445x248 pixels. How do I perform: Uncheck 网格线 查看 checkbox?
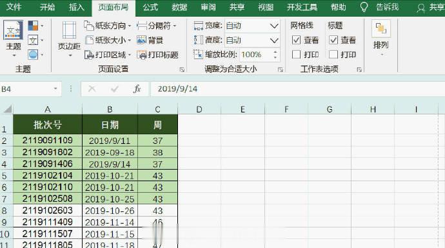coord(296,40)
